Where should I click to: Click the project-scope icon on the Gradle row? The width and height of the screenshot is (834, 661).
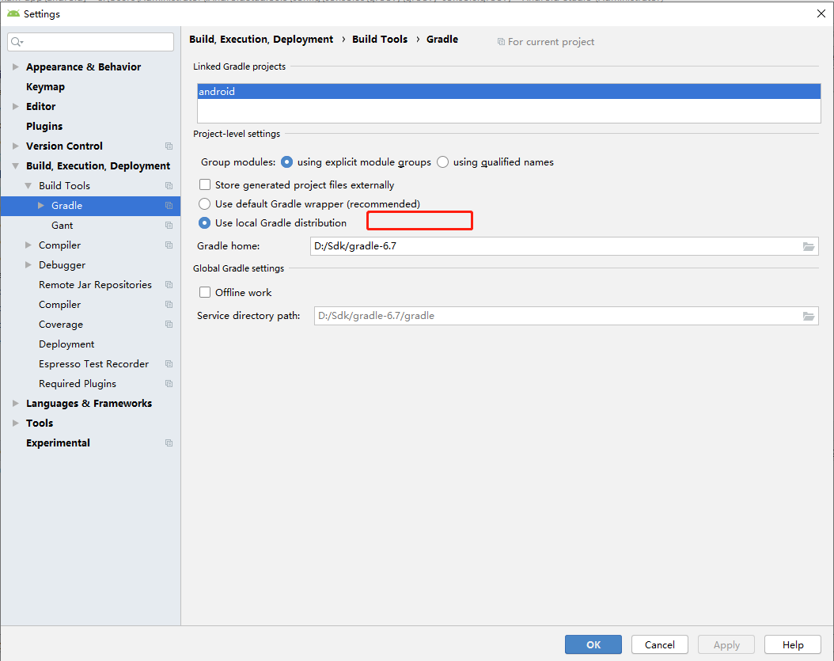coord(169,206)
